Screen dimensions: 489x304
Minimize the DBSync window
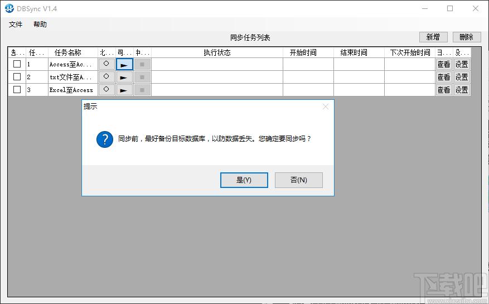point(425,8)
